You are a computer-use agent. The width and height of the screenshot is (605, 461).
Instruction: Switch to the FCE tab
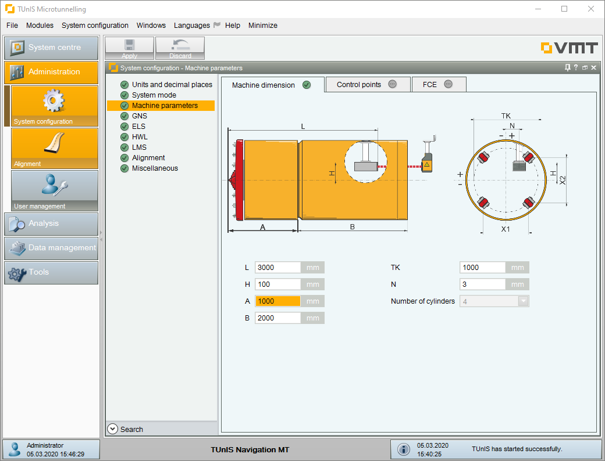point(439,85)
